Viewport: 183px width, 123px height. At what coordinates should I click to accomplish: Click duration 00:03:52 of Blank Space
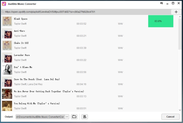click(x=81, y=24)
